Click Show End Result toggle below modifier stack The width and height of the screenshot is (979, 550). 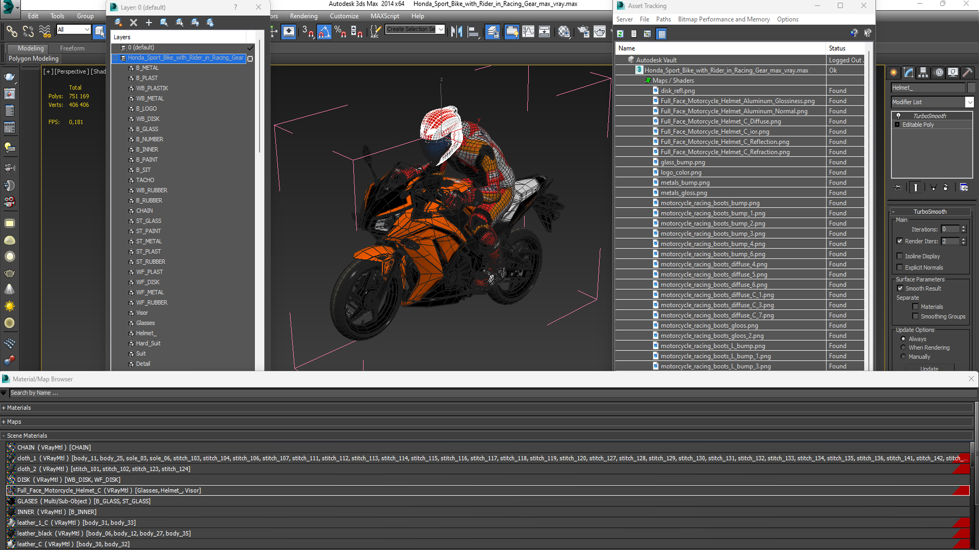[916, 187]
